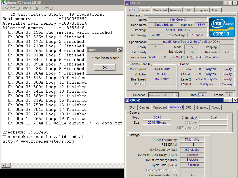The width and height of the screenshot is (238, 178).
Task: Click the Instructions field listing MMX, SSE, AVX
Action: [191, 57]
